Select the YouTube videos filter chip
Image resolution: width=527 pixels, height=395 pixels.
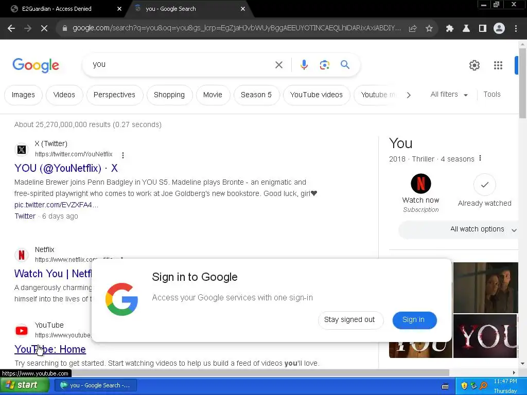pos(317,95)
